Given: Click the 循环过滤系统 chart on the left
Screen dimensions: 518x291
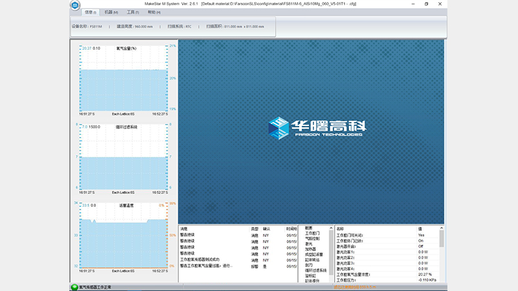Looking at the screenshot, I should 124,157.
